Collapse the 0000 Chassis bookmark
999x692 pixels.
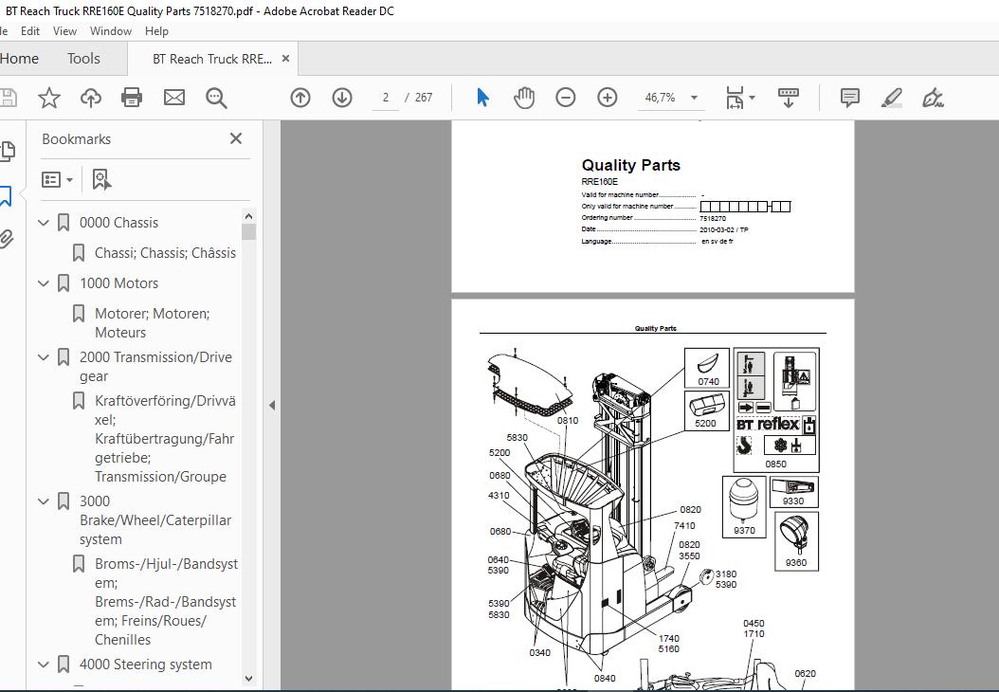click(x=44, y=223)
